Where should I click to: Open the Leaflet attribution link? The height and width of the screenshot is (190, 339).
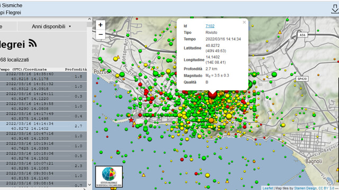coord(267,188)
